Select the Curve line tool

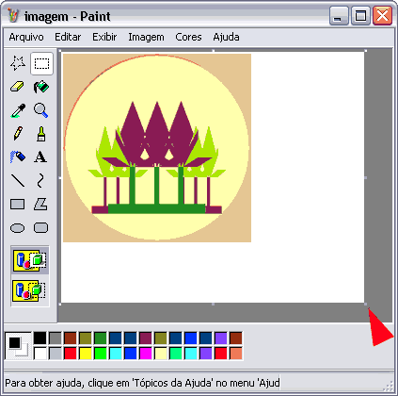pyautogui.click(x=41, y=181)
